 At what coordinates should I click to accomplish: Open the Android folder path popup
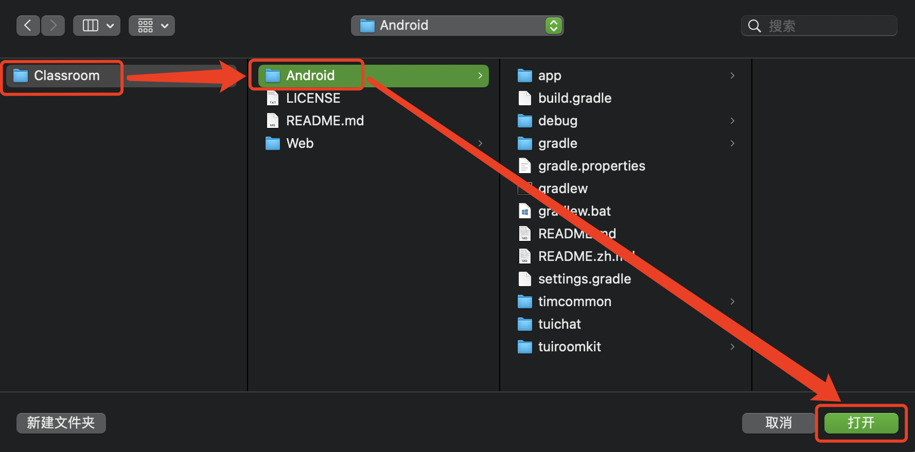tap(457, 26)
